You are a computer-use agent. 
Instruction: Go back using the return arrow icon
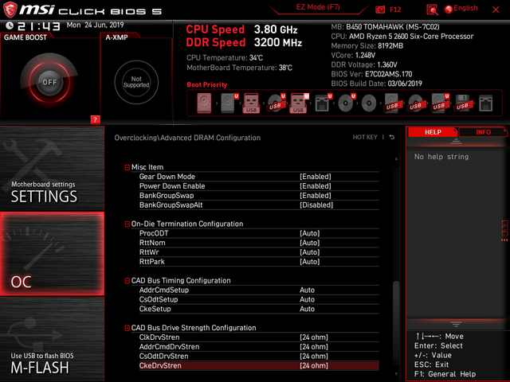tap(392, 137)
